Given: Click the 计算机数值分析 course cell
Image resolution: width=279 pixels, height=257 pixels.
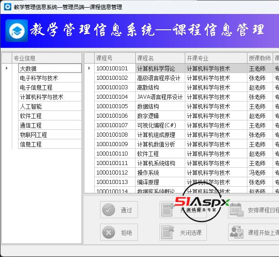Looking at the screenshot, I should pyautogui.click(x=160, y=144).
